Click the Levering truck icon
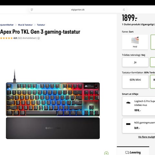Screen dimensions: 155x155 [127, 152]
